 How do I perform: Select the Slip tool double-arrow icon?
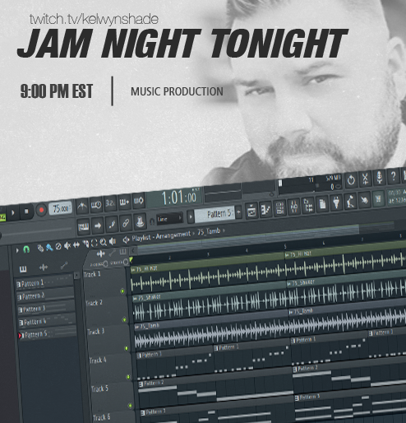(76, 245)
